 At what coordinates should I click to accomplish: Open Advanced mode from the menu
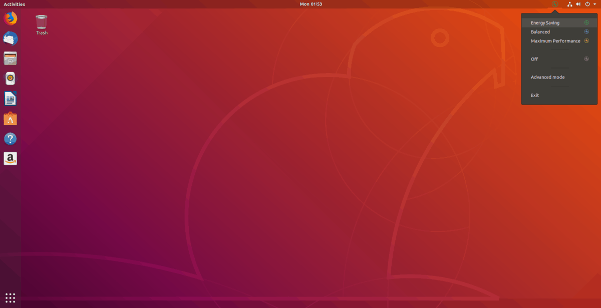tap(547, 77)
